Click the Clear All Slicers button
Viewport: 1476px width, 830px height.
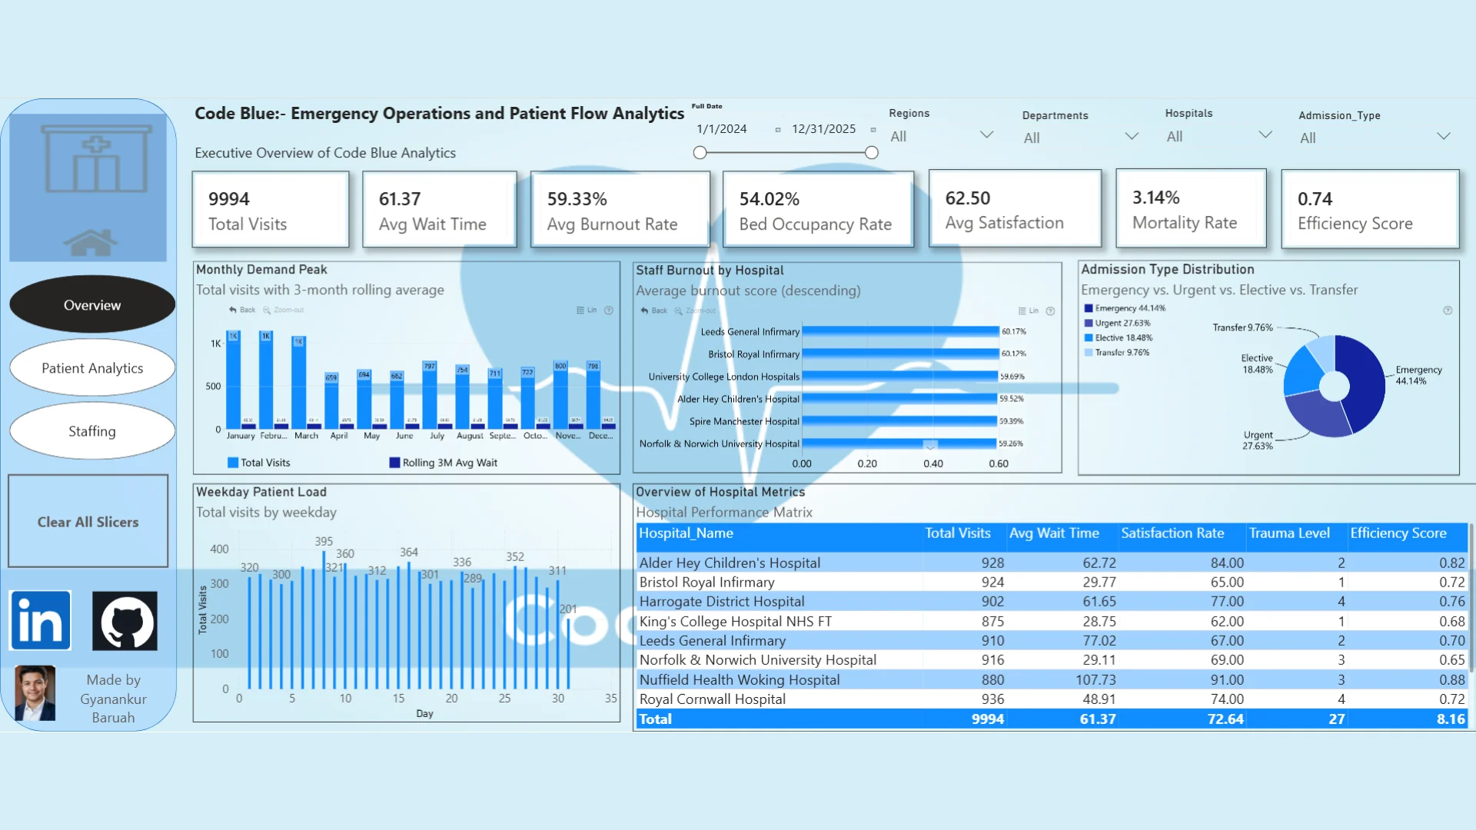point(88,522)
